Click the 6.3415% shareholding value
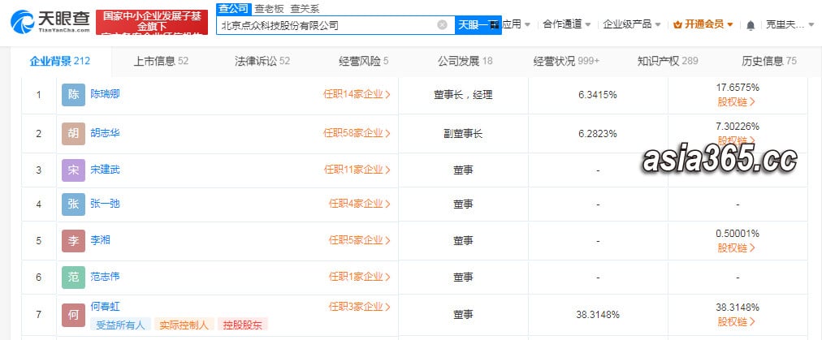This screenshot has height=340, width=822. coord(598,96)
